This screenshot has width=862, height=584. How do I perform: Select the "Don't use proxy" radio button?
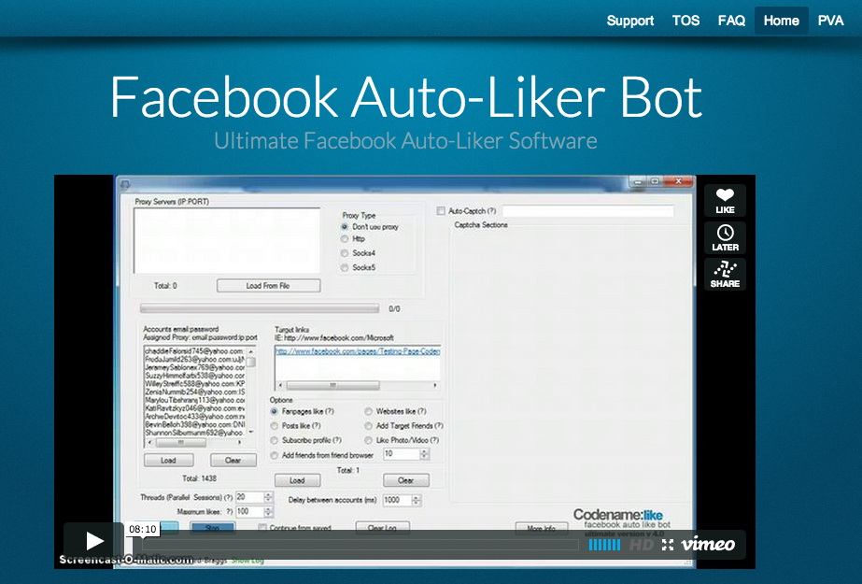coord(345,226)
